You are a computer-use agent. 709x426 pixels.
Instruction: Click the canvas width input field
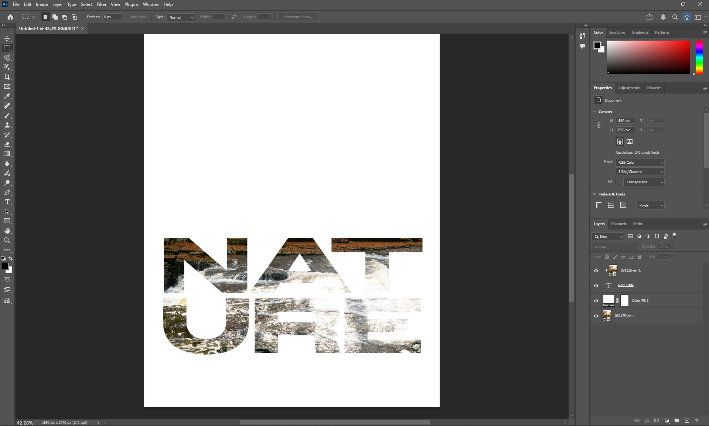(x=625, y=121)
